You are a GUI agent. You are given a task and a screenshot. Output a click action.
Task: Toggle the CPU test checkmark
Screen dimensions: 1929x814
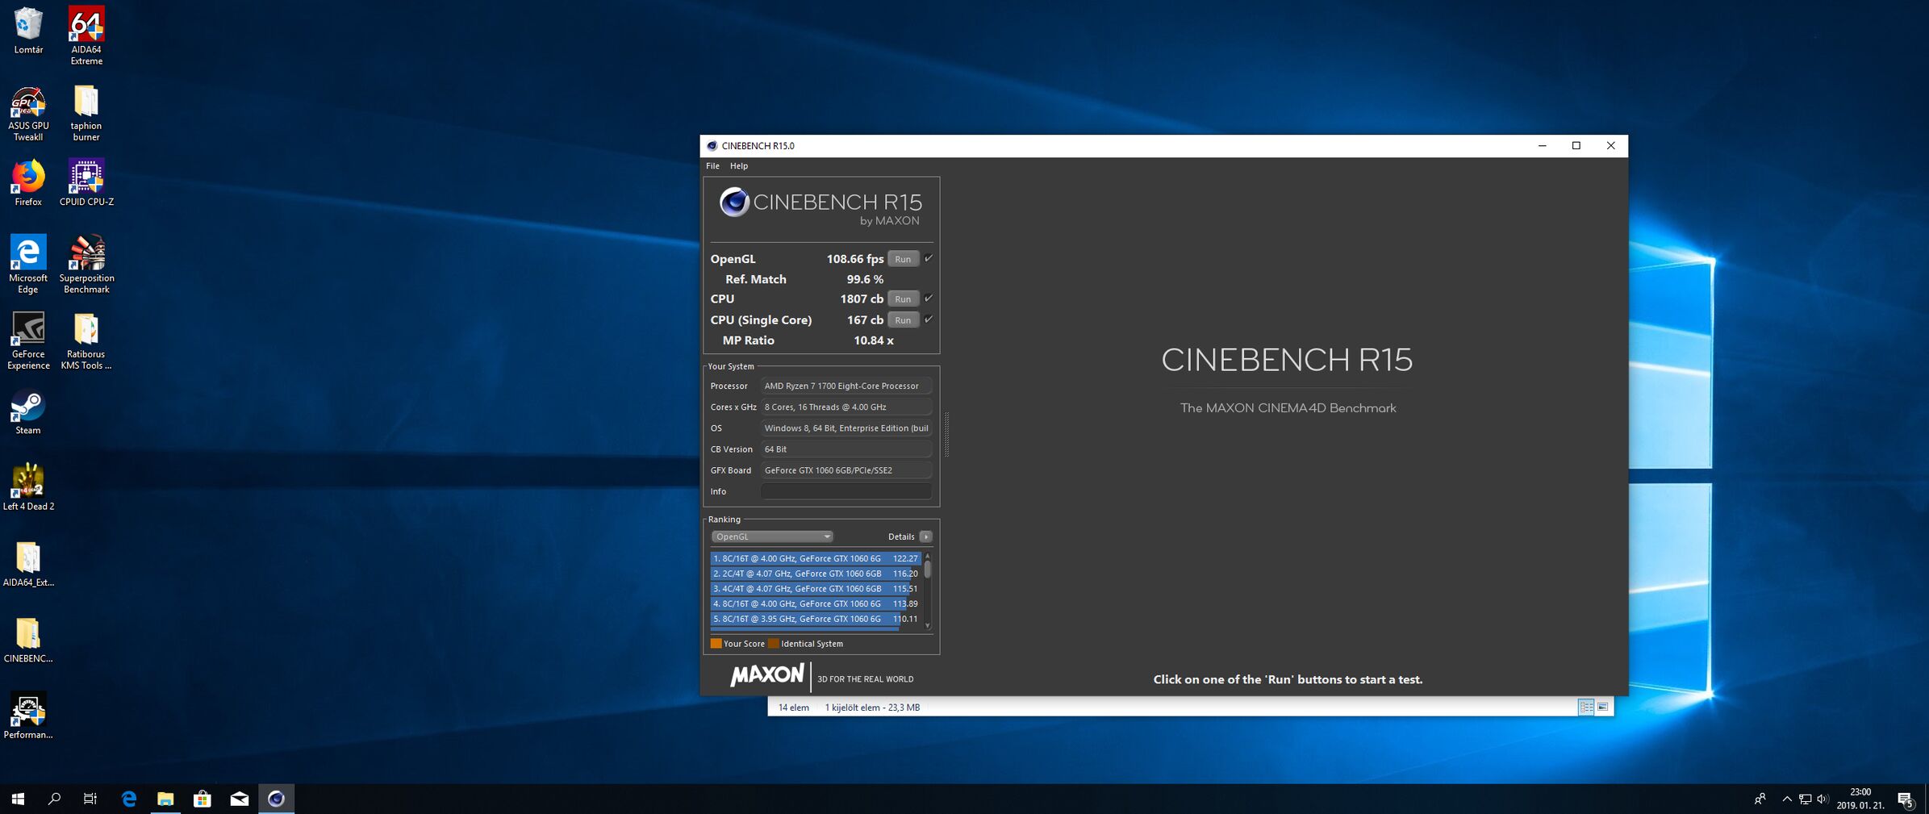(x=929, y=298)
